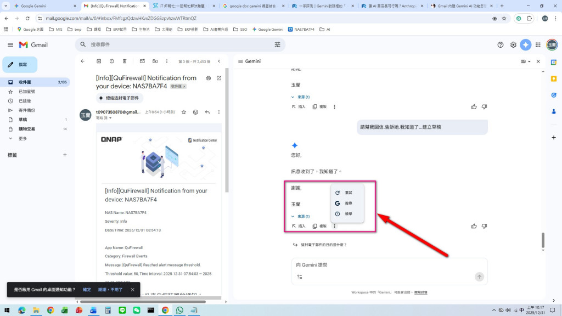Move email to folder icon
Viewport: 562px width, 316px height.
click(155, 61)
